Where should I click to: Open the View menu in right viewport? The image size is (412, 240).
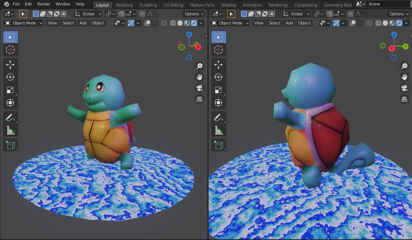(x=259, y=23)
